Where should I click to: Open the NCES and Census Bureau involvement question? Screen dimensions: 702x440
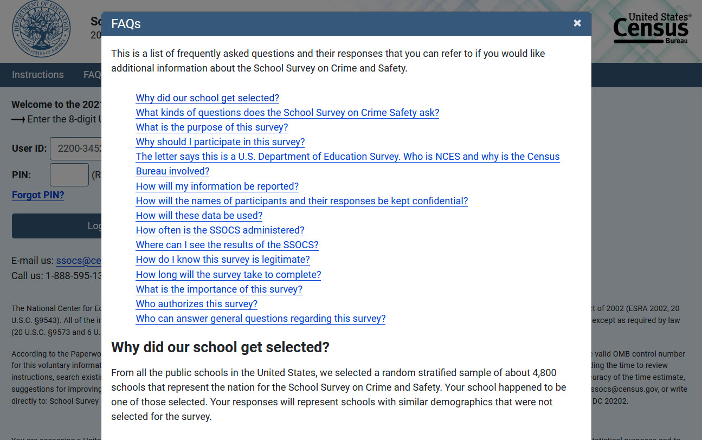click(x=347, y=157)
